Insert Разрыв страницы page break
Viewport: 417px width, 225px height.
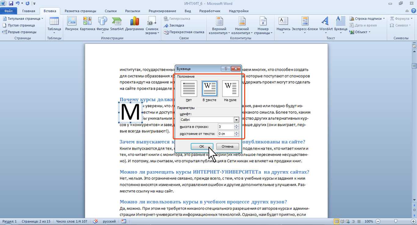tap(20, 32)
